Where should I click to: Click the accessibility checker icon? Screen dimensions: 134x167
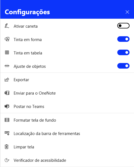7,160
